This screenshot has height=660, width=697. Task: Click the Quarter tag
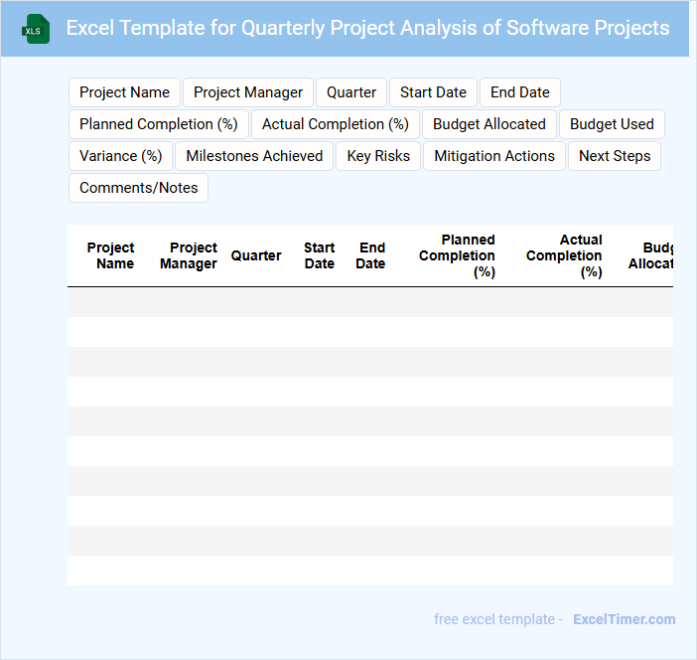click(x=351, y=92)
